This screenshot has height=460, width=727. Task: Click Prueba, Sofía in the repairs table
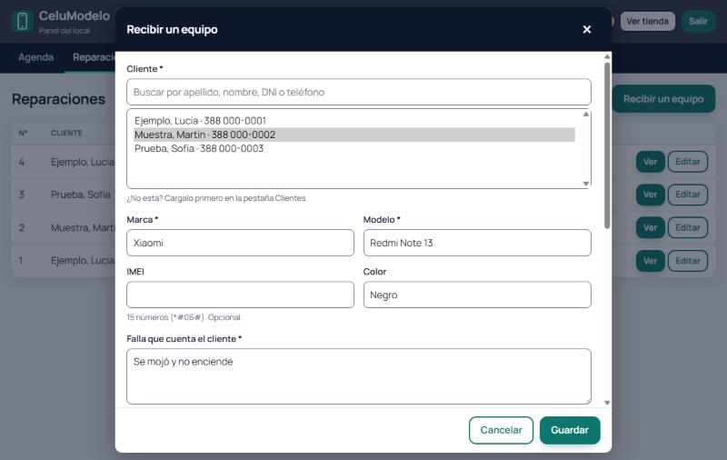coord(81,195)
